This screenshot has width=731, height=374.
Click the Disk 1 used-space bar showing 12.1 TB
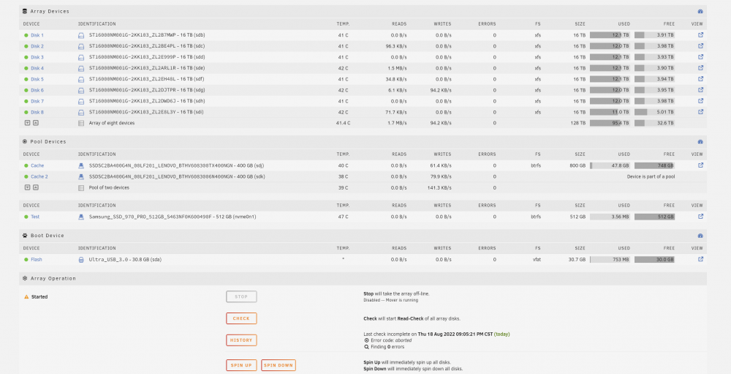(x=610, y=35)
